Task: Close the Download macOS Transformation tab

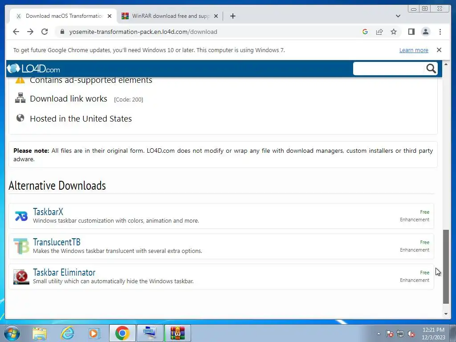Action: tap(110, 16)
